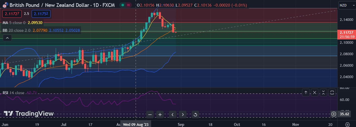Open the TradingView logo link
356x127 pixels.
pos(29,114)
